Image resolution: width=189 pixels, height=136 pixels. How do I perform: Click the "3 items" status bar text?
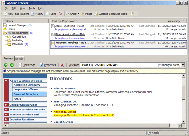[x=5, y=133]
